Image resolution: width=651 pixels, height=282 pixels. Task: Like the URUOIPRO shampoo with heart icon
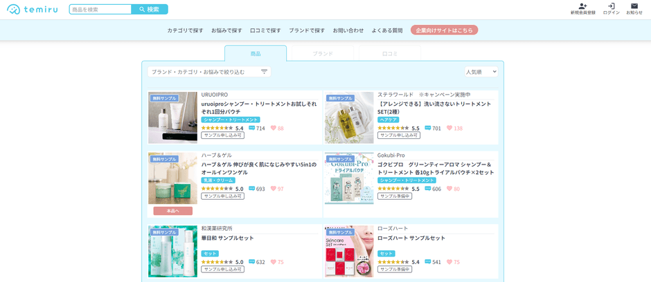coord(274,128)
